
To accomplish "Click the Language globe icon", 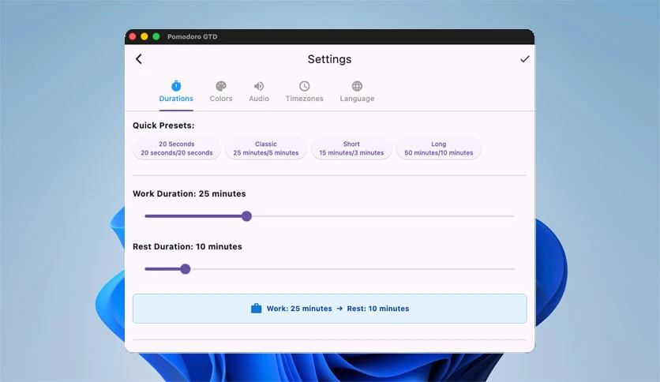I will 357,86.
